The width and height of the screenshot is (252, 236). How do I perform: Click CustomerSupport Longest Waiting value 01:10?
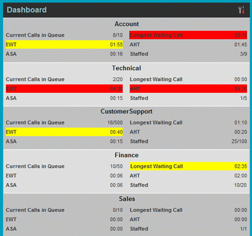click(x=241, y=122)
